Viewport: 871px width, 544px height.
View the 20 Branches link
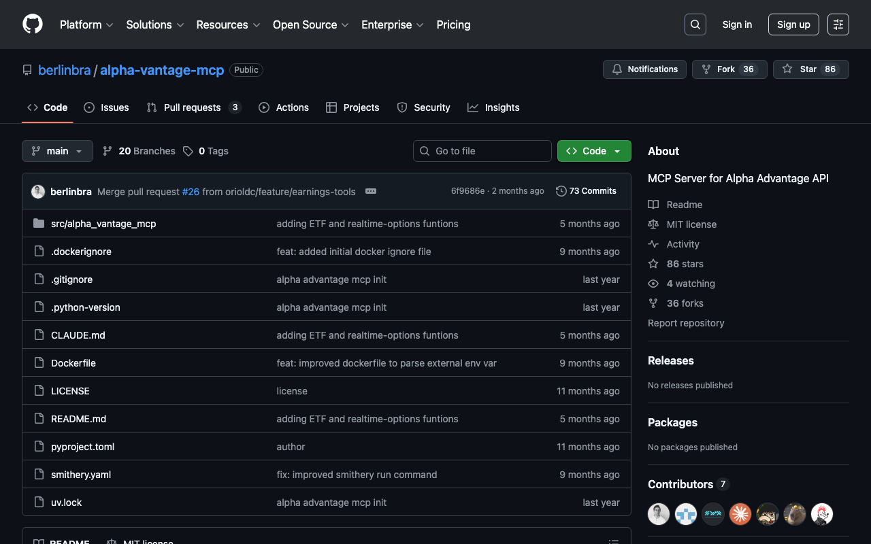point(139,151)
